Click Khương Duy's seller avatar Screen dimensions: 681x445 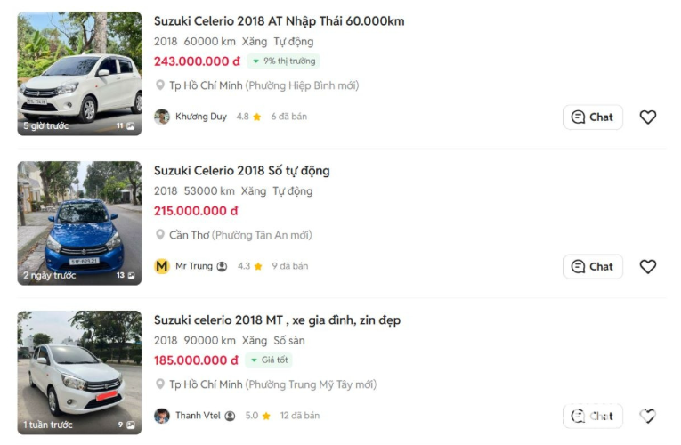[x=162, y=117]
